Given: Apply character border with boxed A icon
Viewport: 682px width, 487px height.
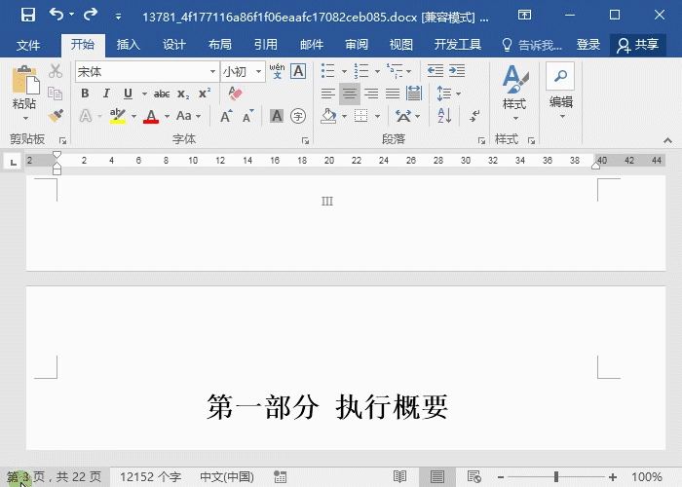Looking at the screenshot, I should pos(298,71).
